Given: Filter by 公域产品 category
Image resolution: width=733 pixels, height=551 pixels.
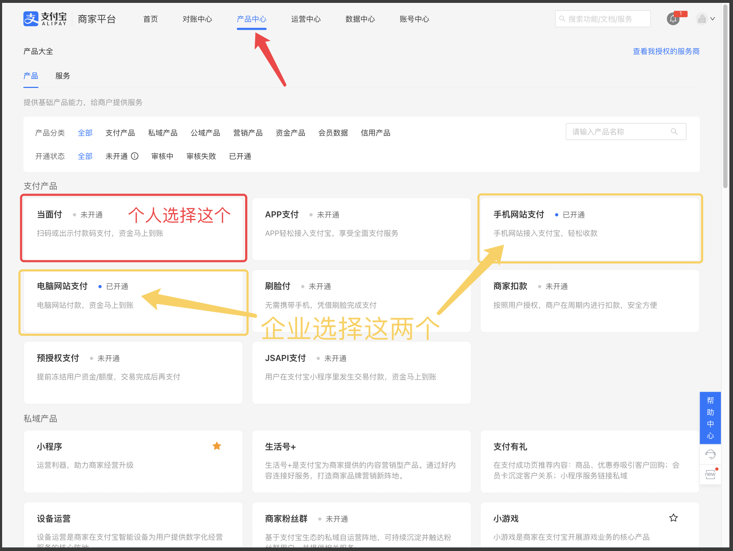Looking at the screenshot, I should (205, 133).
